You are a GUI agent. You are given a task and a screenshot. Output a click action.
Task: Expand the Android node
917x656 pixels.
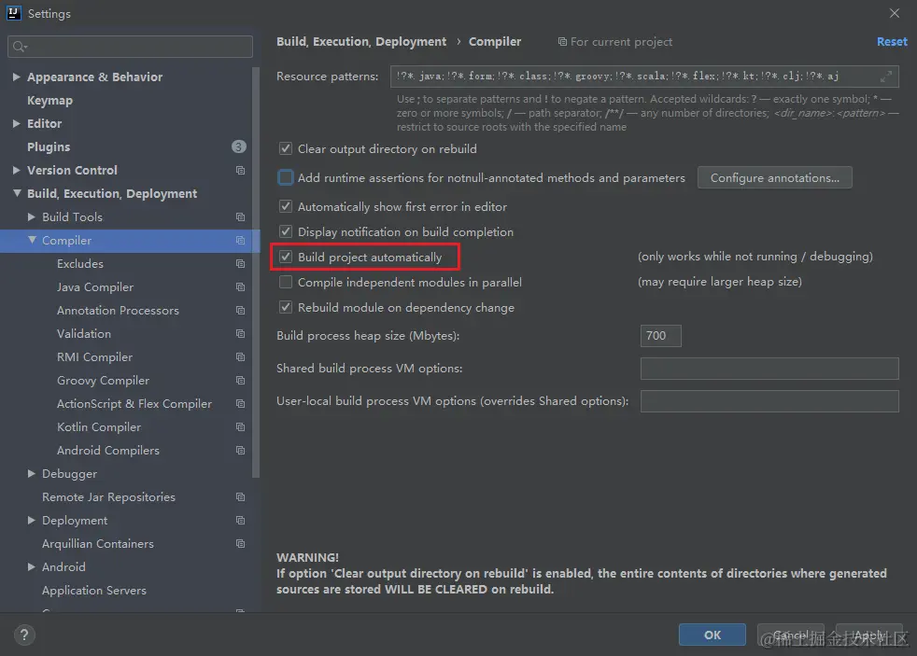point(32,567)
